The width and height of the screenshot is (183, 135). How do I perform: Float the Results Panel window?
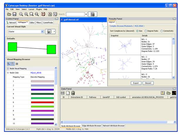click(x=174, y=19)
